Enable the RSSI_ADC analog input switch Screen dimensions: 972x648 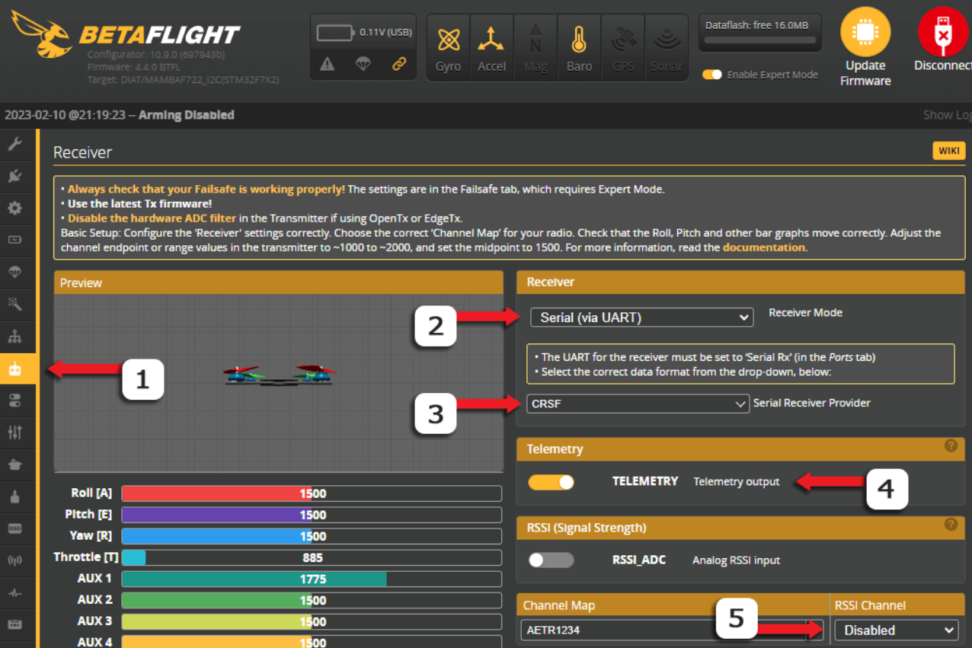(x=551, y=560)
